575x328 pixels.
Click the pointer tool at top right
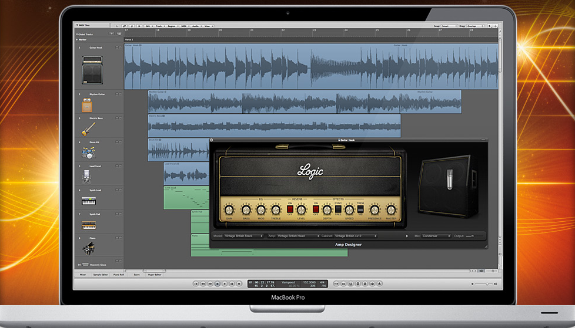tap(490, 26)
